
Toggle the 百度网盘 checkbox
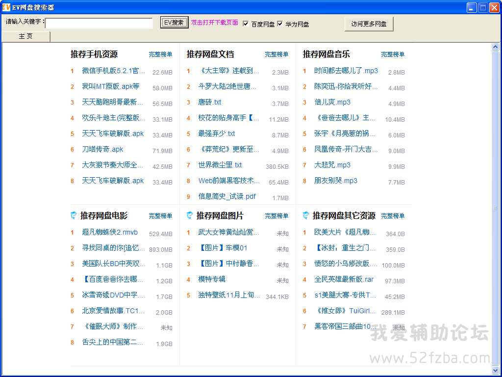coord(246,24)
